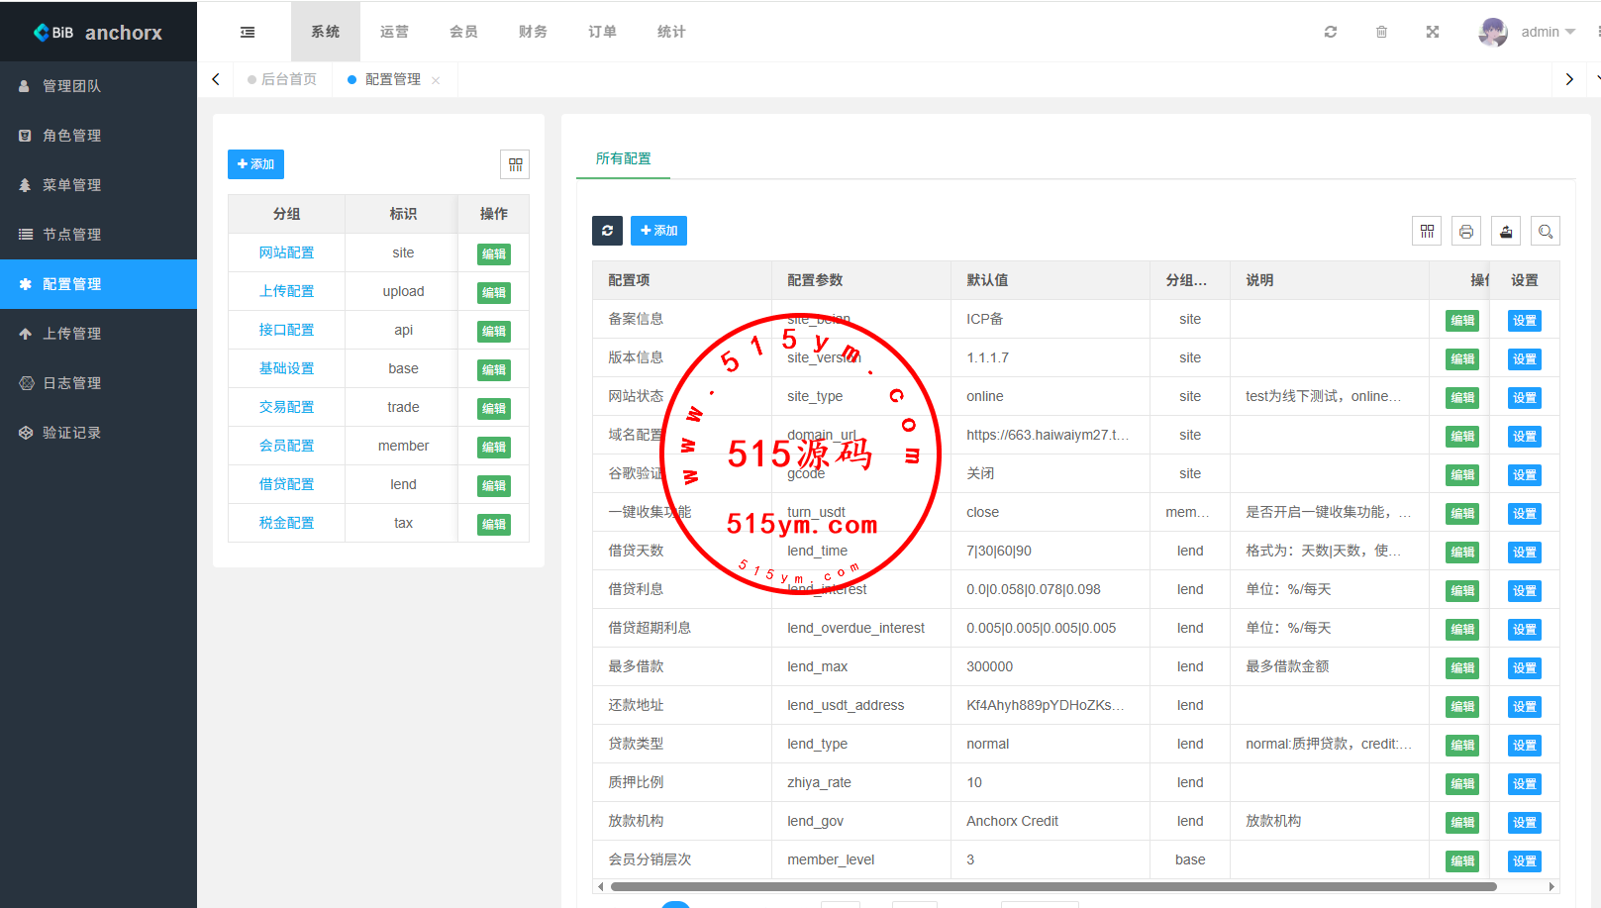Image resolution: width=1601 pixels, height=908 pixels.
Task: Click the trash clear-cache icon in header
Action: pos(1381,32)
